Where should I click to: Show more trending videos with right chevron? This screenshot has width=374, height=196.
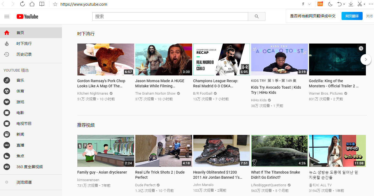(x=366, y=59)
